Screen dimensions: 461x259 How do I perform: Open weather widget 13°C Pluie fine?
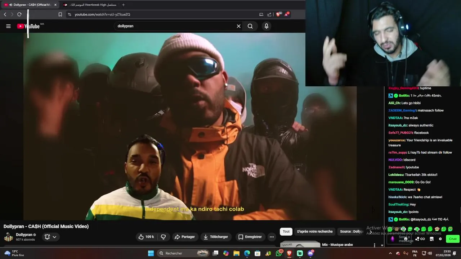click(14, 253)
